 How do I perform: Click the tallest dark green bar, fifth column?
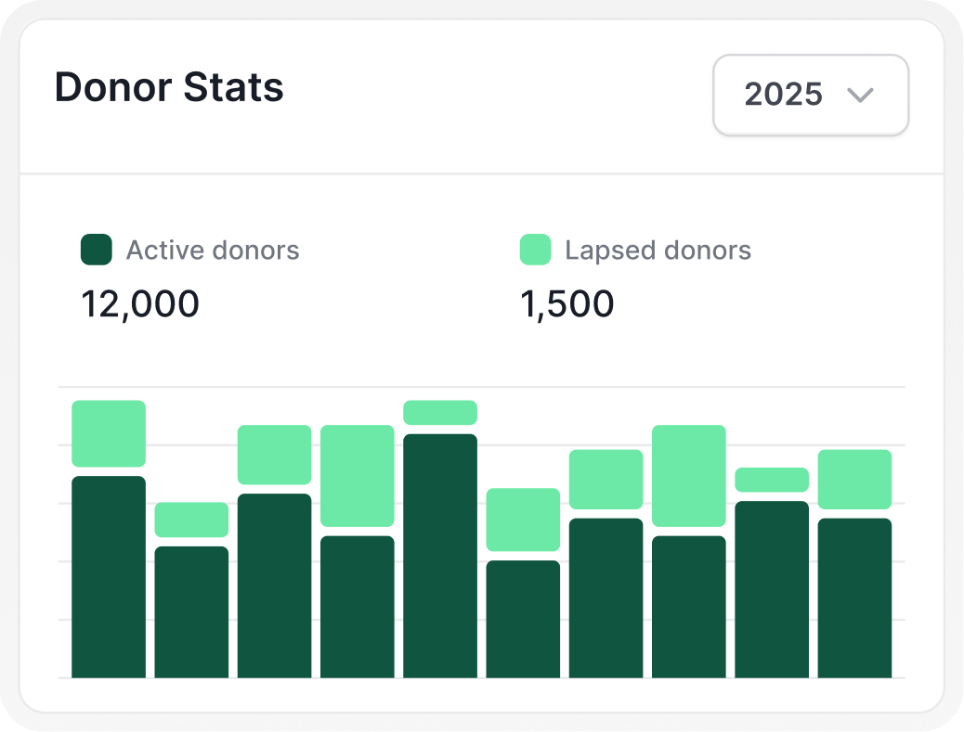pyautogui.click(x=440, y=556)
